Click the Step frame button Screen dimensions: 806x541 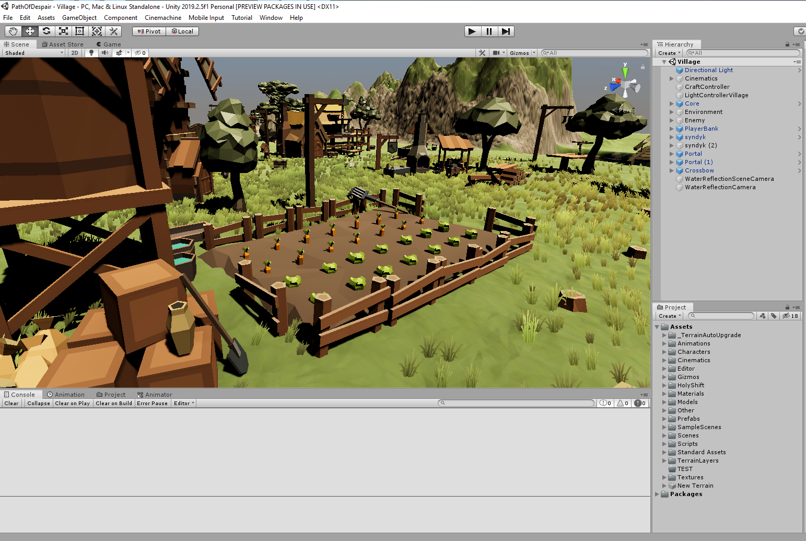506,31
